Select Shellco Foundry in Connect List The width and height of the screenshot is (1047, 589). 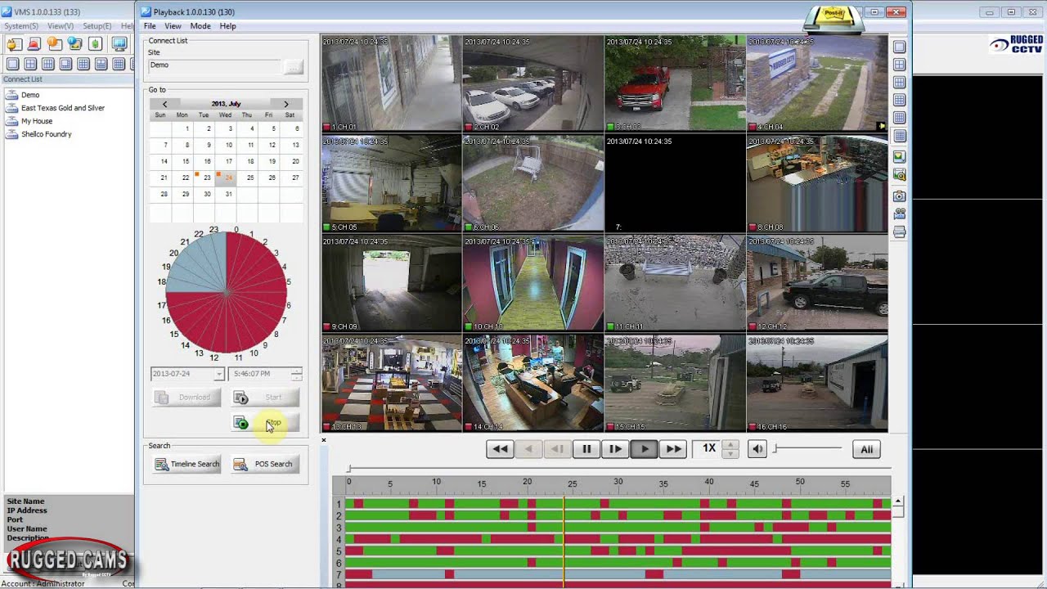(x=47, y=134)
